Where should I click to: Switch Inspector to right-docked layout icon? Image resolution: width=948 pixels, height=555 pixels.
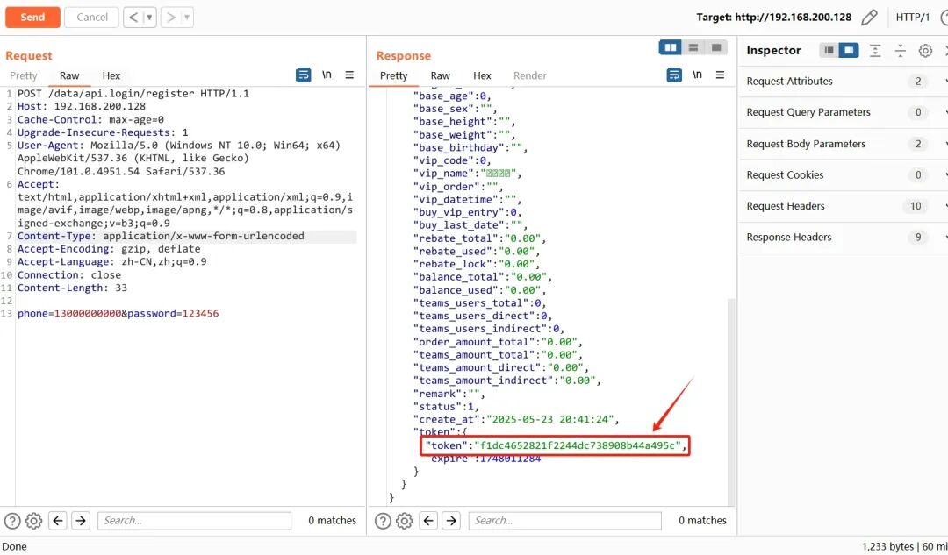tap(849, 50)
